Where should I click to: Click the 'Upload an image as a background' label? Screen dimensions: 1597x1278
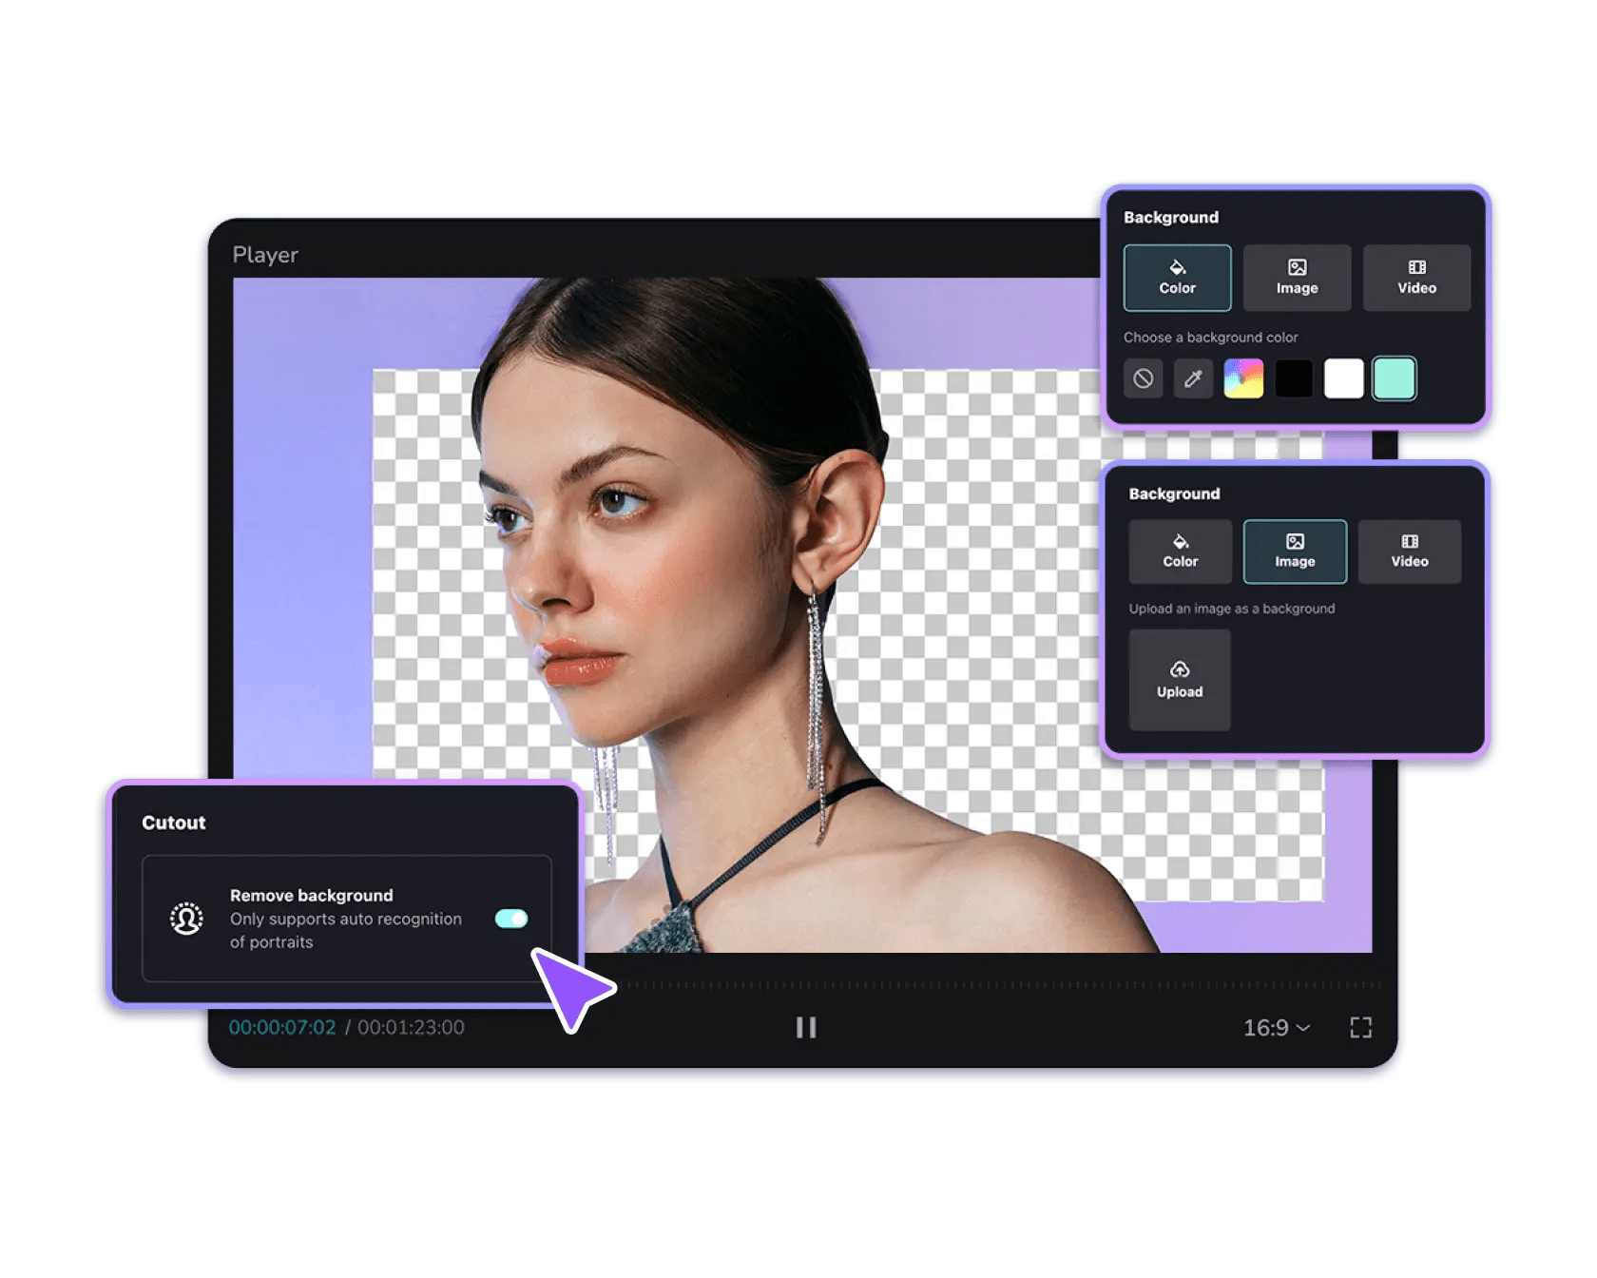point(1232,609)
